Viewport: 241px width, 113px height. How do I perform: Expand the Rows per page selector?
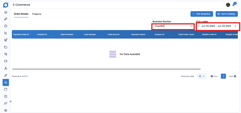tap(202, 76)
